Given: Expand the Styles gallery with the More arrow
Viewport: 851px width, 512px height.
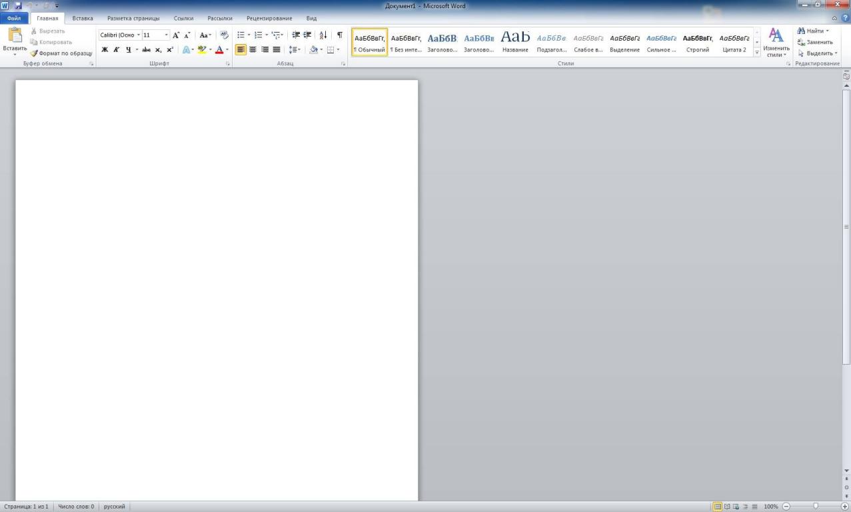Looking at the screenshot, I should pos(757,53).
